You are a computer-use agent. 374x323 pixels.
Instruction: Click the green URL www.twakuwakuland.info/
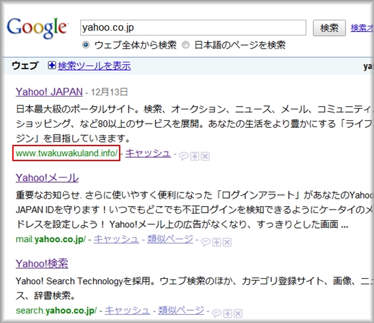click(x=67, y=153)
